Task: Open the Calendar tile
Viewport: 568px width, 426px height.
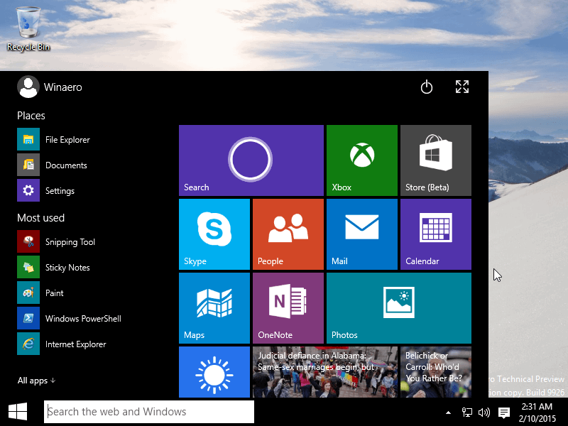Action: (x=436, y=234)
